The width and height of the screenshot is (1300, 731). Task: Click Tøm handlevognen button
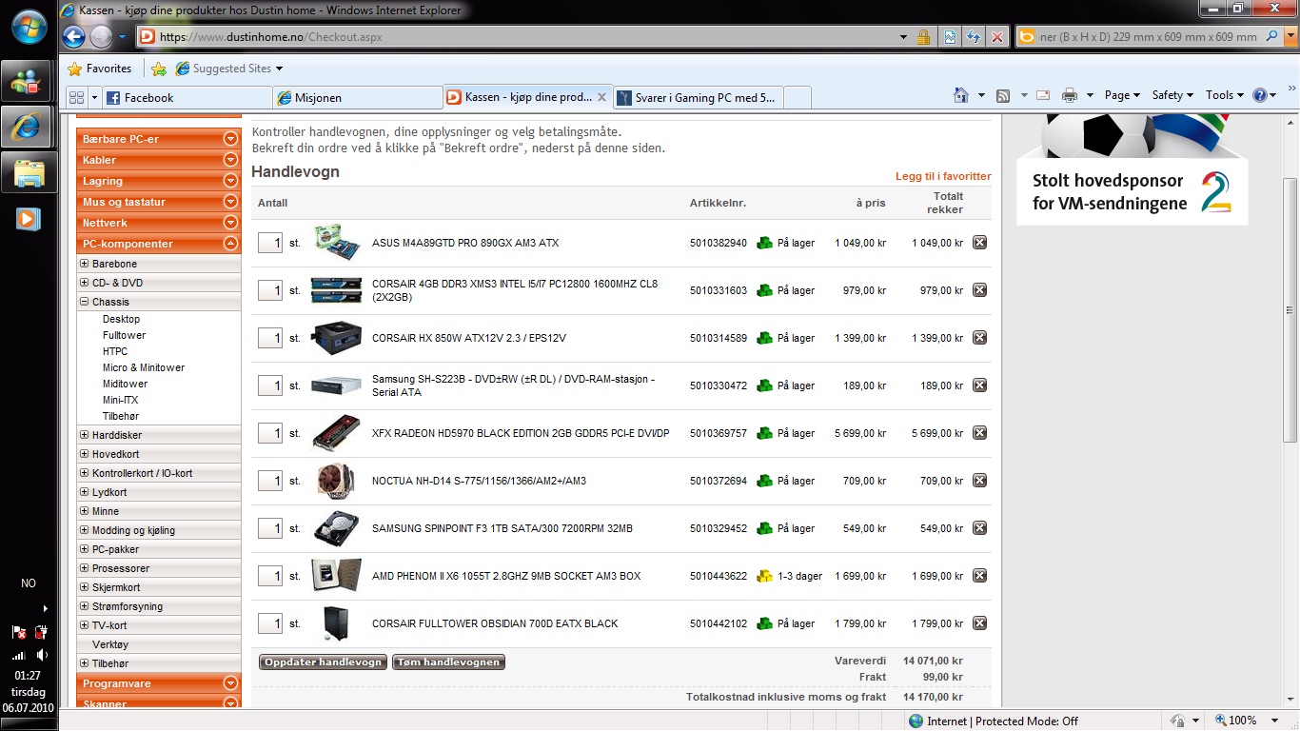click(448, 662)
